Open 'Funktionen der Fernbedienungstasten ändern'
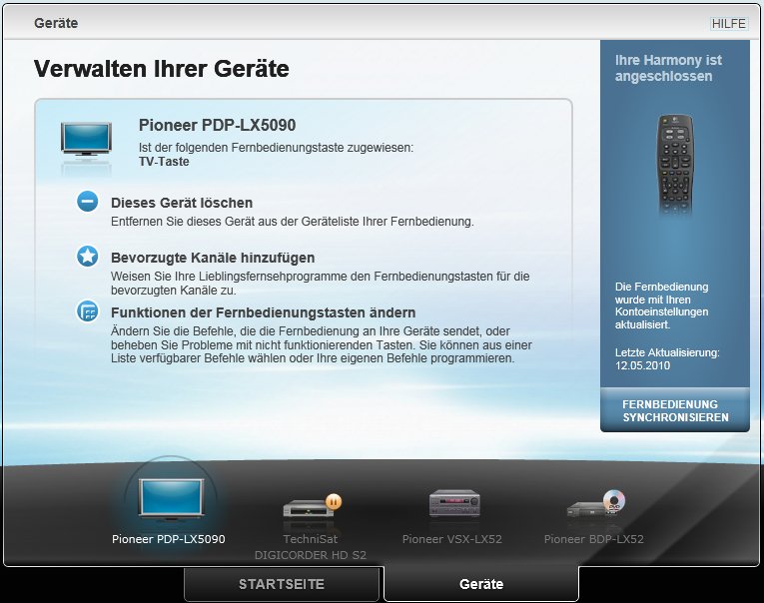 click(x=249, y=312)
